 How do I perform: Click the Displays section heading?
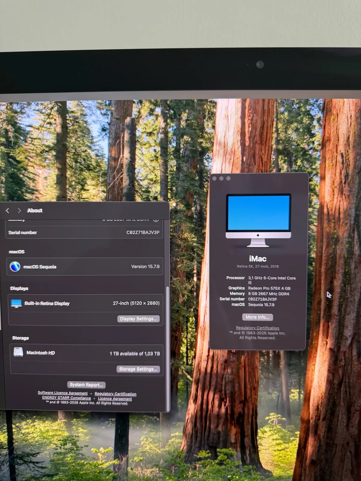click(x=19, y=289)
